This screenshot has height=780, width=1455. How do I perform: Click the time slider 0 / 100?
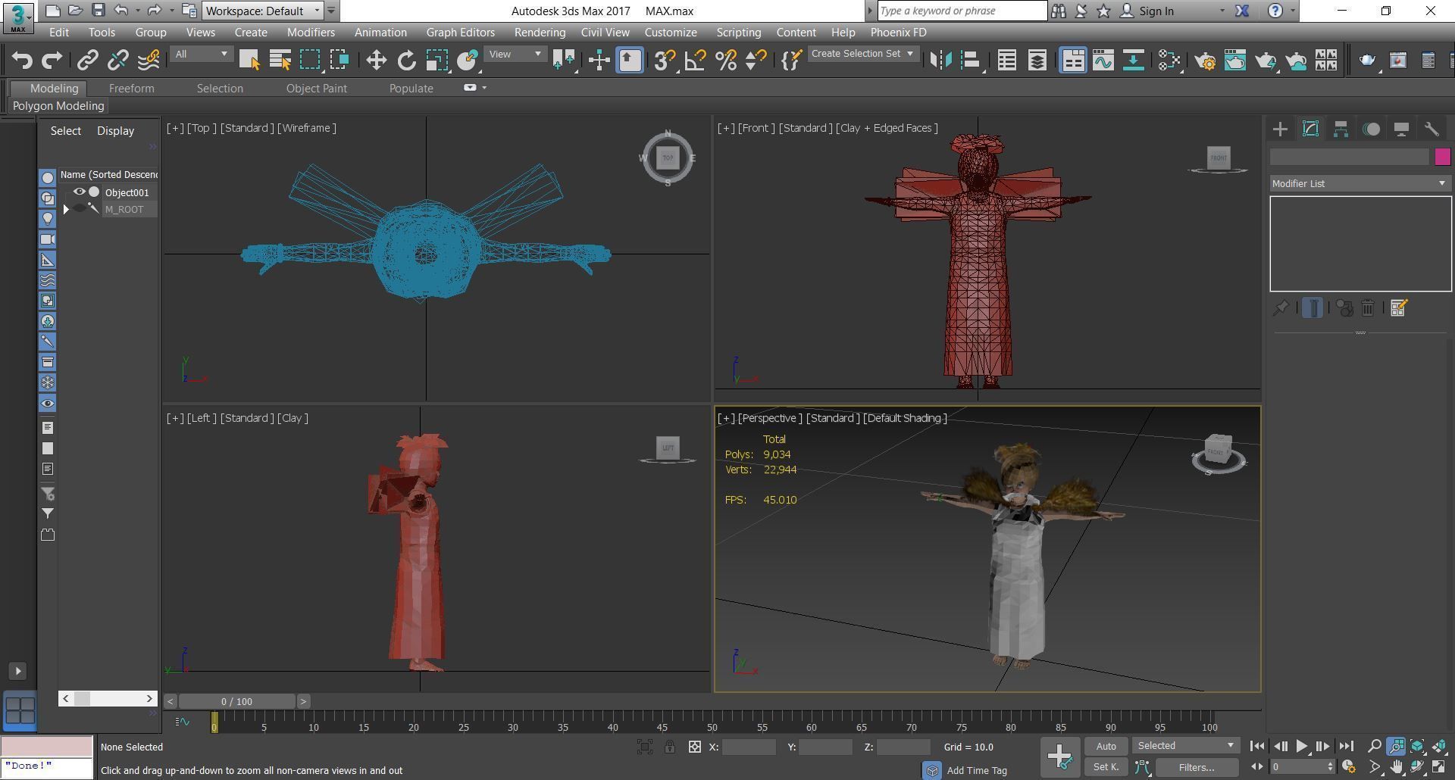236,701
